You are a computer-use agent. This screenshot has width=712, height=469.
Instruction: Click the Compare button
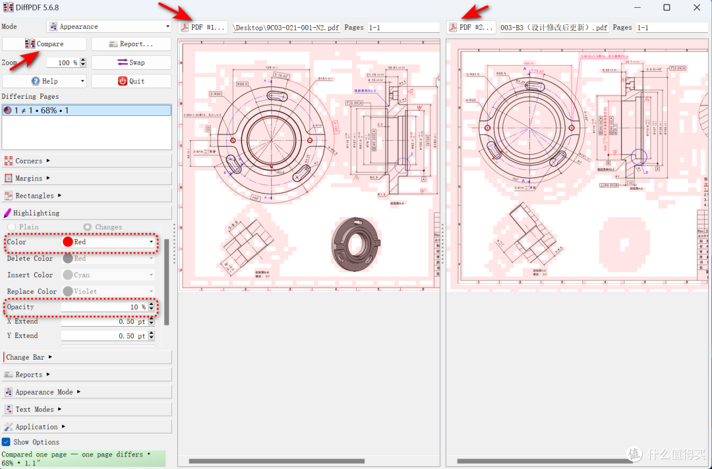tap(44, 44)
